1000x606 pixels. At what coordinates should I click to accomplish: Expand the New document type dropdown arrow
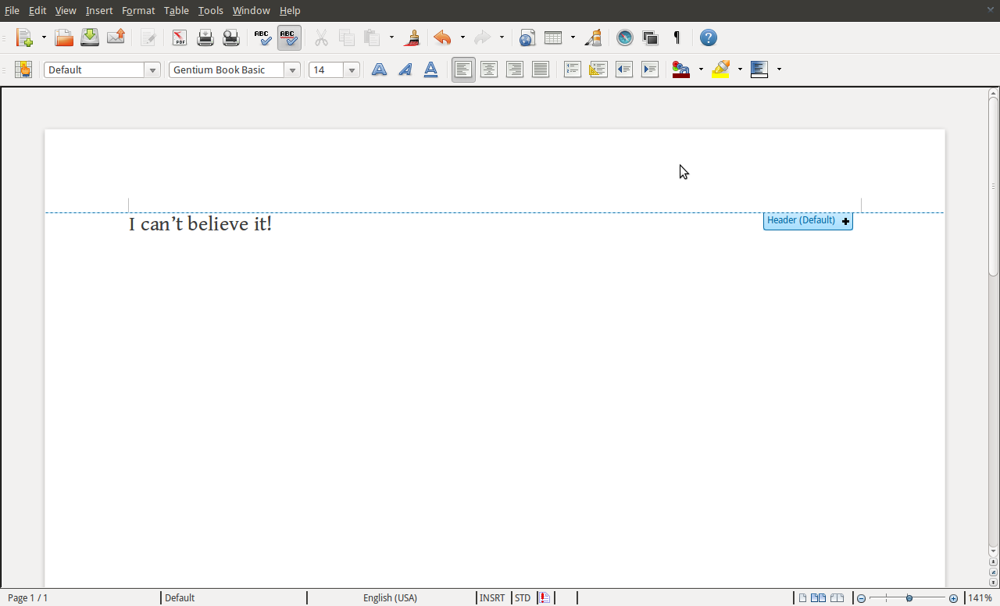pos(44,37)
